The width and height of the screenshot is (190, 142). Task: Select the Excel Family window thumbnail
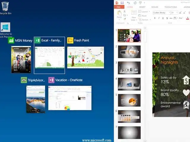[x=50, y=58]
